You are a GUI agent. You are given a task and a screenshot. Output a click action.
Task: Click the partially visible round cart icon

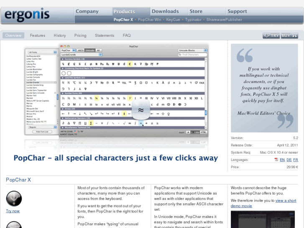pos(14,225)
